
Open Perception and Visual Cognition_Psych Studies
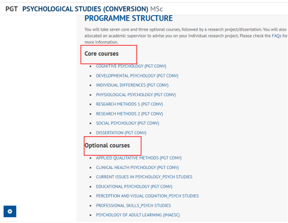[x=147, y=196]
